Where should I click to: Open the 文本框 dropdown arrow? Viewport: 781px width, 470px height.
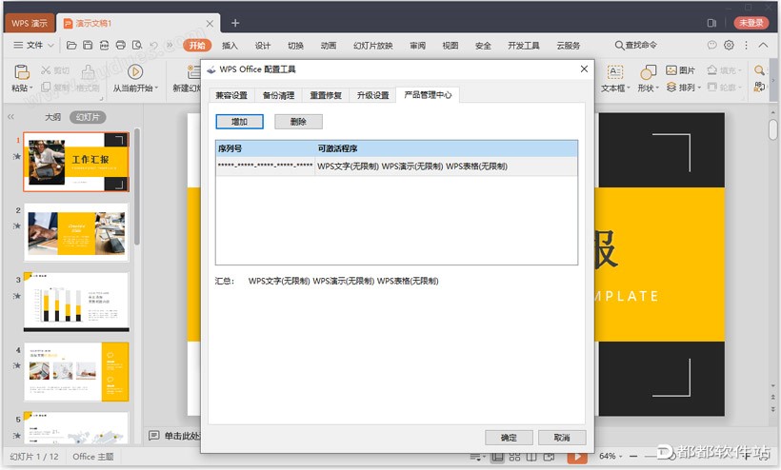629,88
